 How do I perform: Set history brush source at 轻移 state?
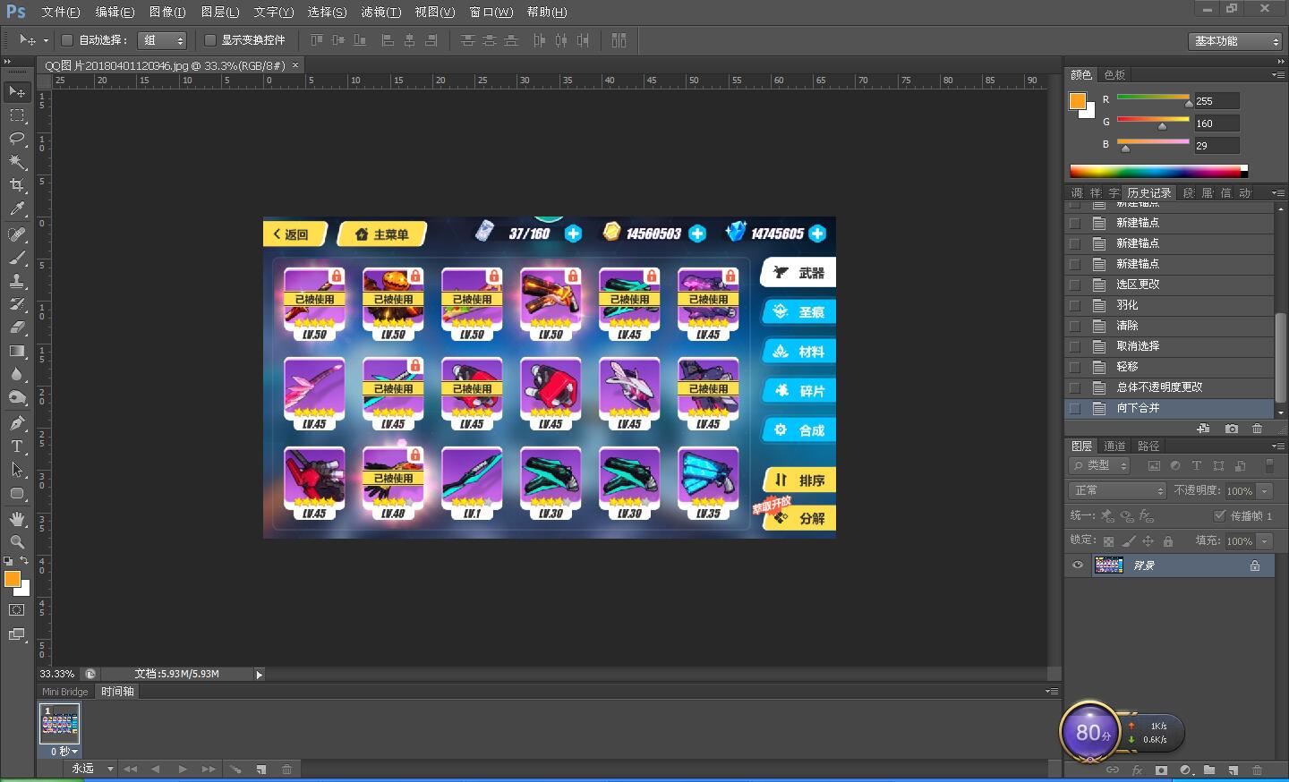click(x=1075, y=367)
